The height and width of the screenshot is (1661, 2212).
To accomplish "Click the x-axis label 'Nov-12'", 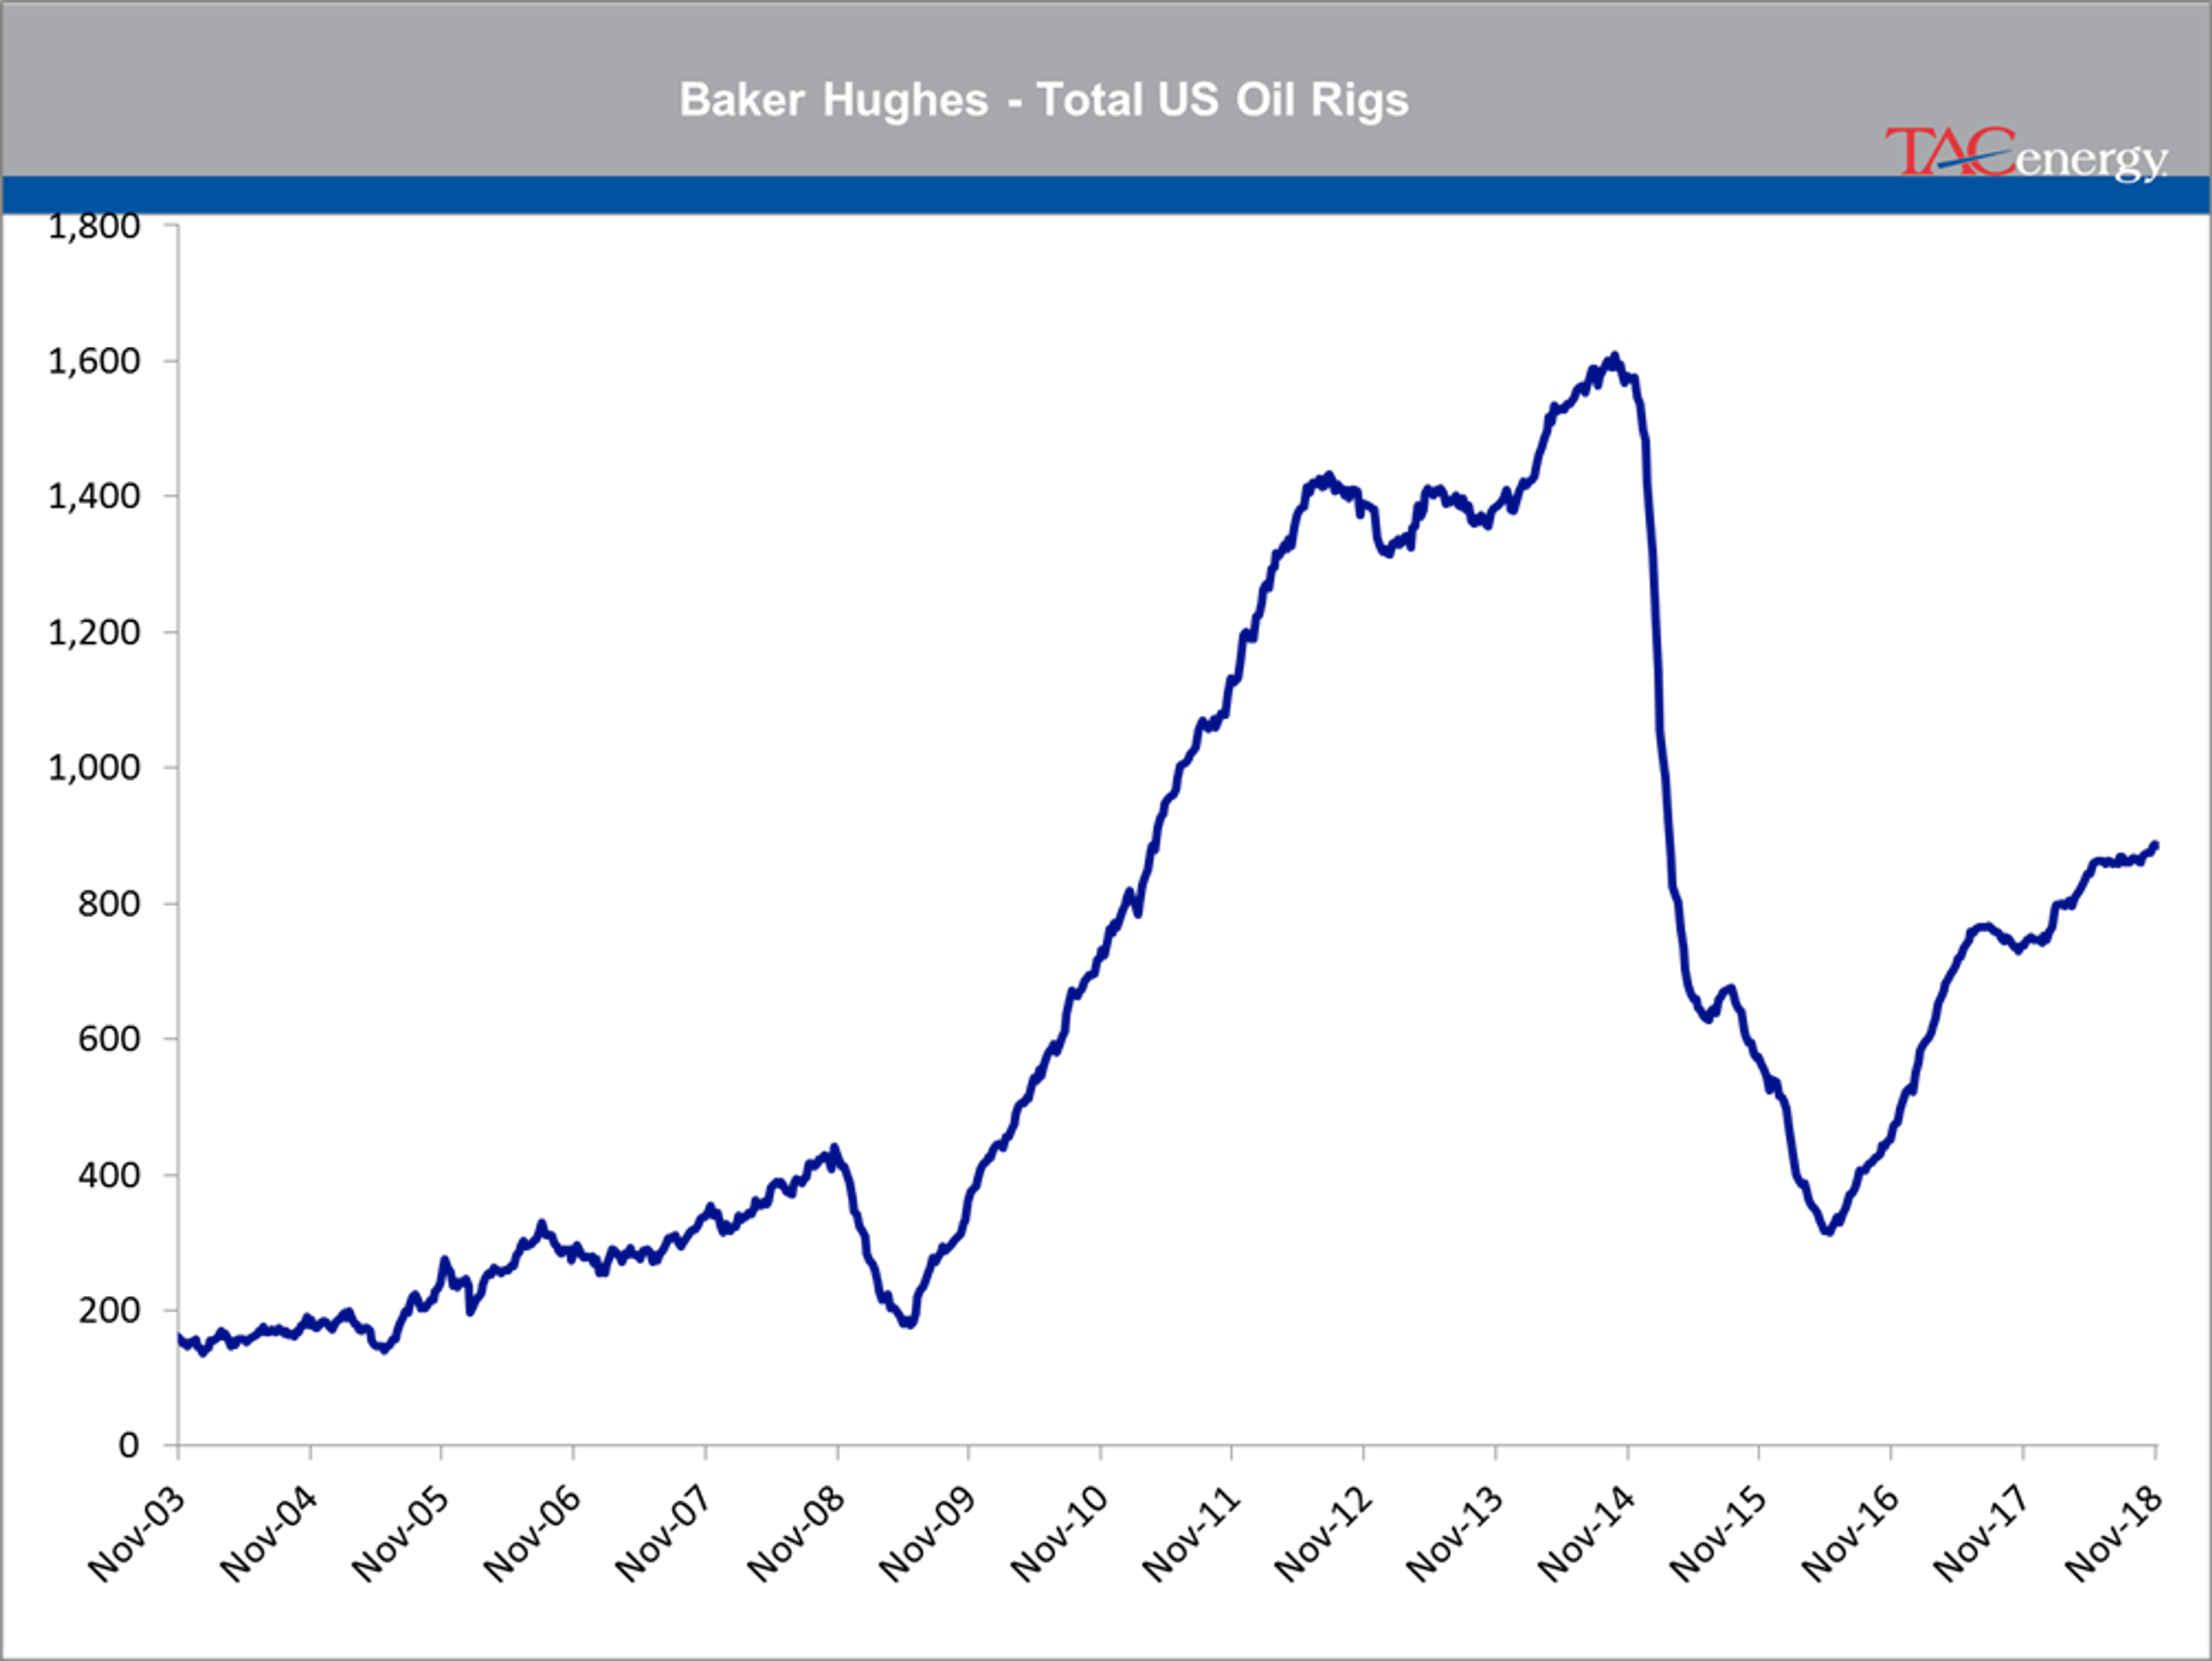I will pyautogui.click(x=1323, y=1534).
